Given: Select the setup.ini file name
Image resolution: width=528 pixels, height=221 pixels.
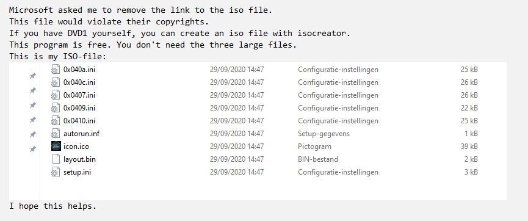Looking at the screenshot, I should [x=77, y=172].
